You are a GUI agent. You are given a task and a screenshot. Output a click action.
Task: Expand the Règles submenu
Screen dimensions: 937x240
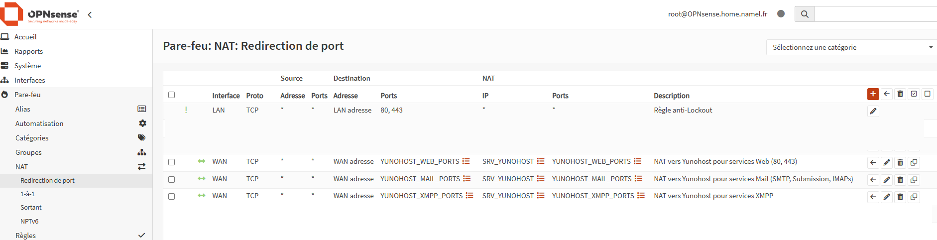[25, 236]
